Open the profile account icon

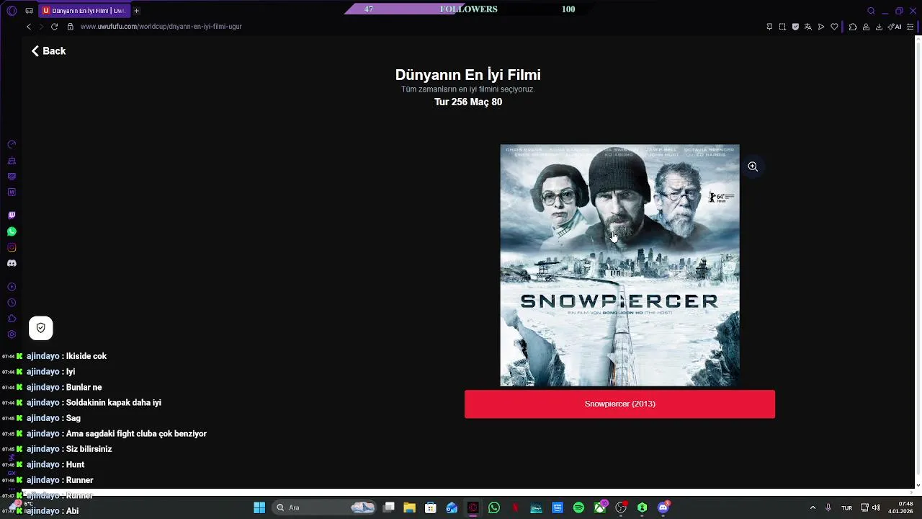point(866,27)
